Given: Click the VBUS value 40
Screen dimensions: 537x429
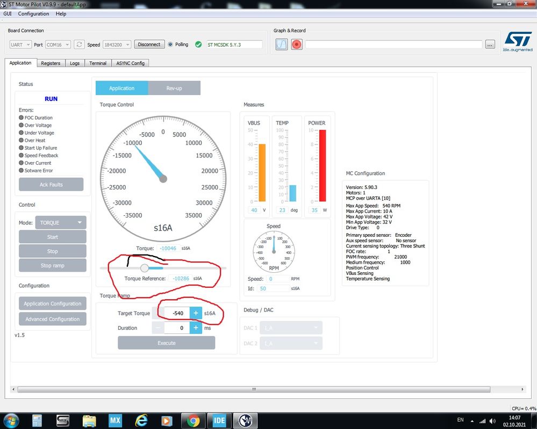Looking at the screenshot, I should click(x=254, y=210).
